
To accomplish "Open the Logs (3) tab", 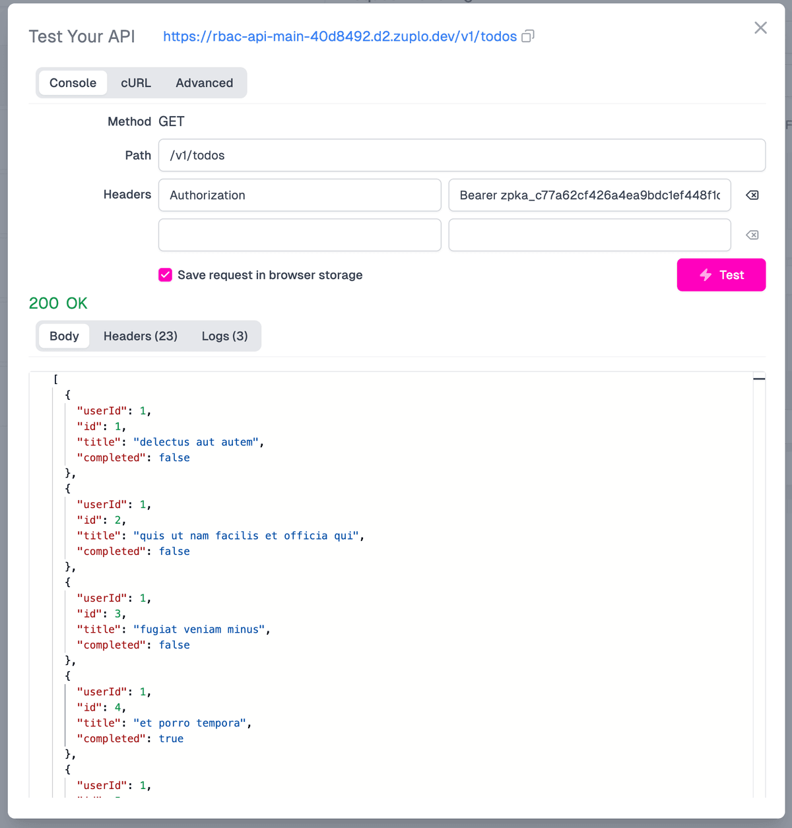I will pyautogui.click(x=224, y=336).
